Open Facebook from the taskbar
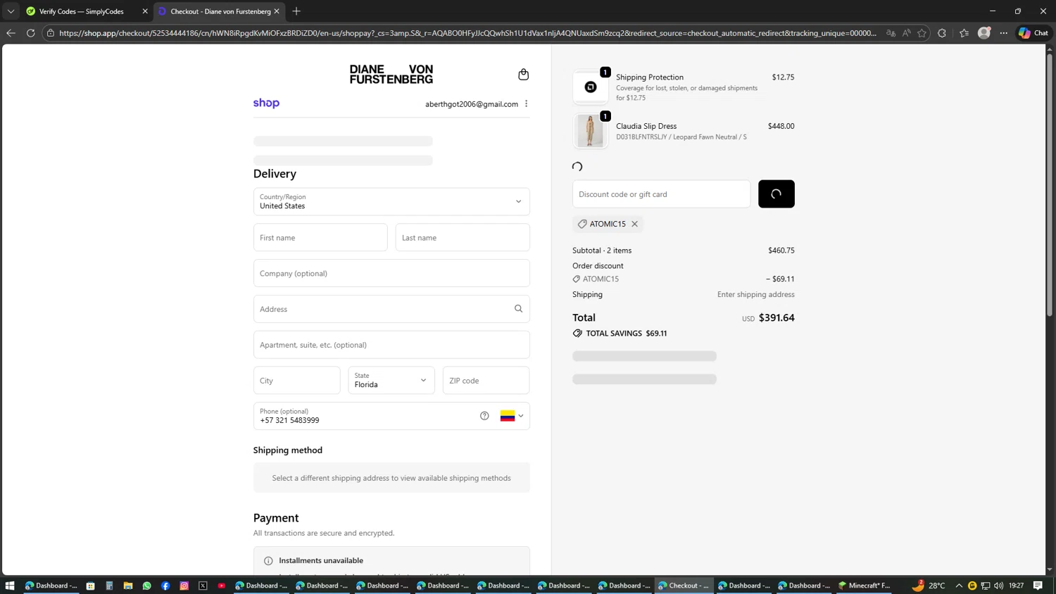This screenshot has width=1056, height=594. tap(165, 586)
